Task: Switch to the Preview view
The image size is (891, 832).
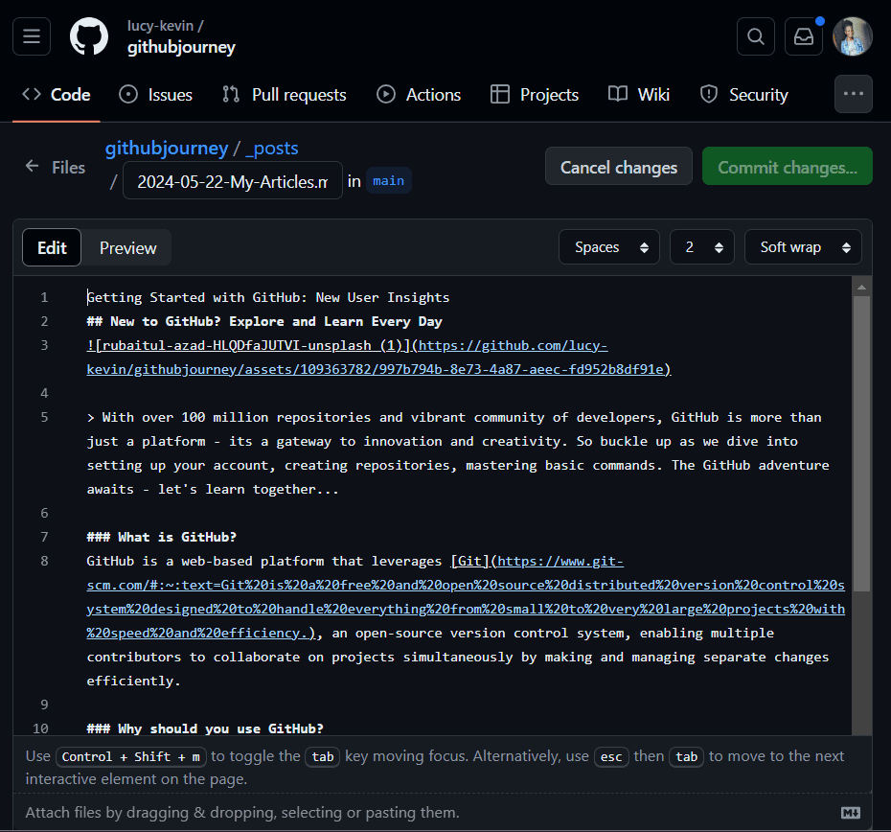Action: (x=127, y=248)
